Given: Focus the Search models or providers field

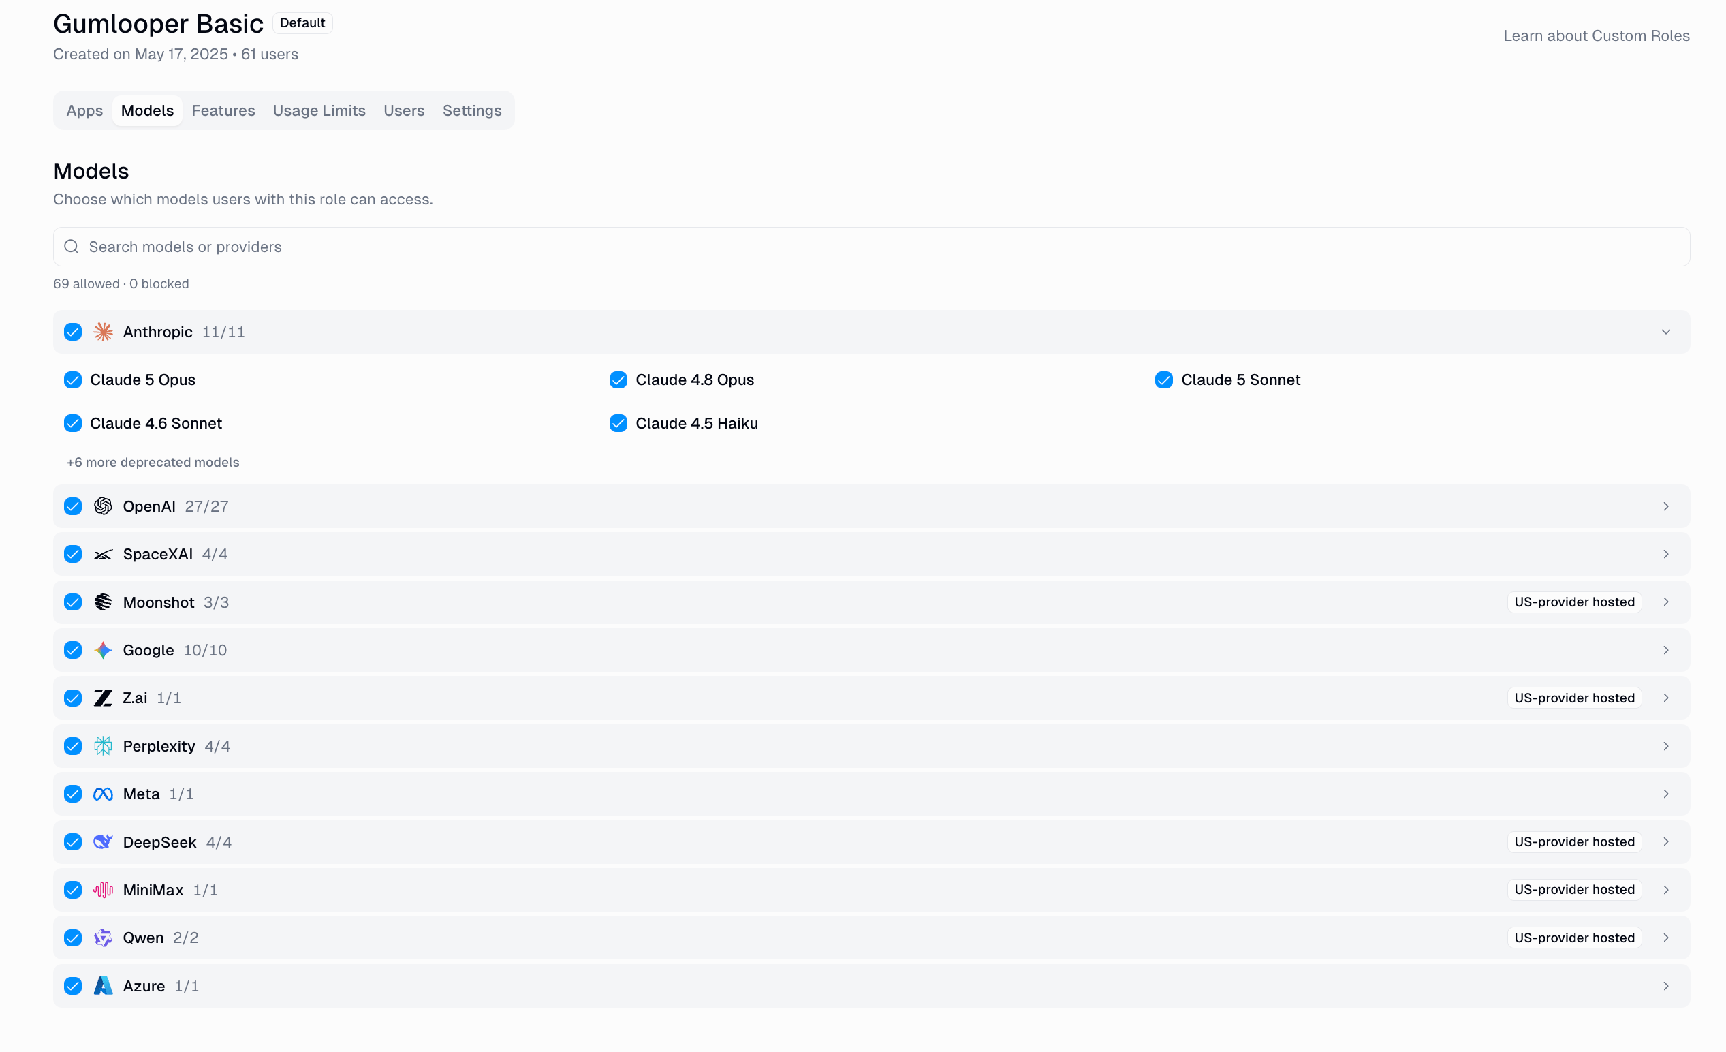Looking at the screenshot, I should (871, 247).
